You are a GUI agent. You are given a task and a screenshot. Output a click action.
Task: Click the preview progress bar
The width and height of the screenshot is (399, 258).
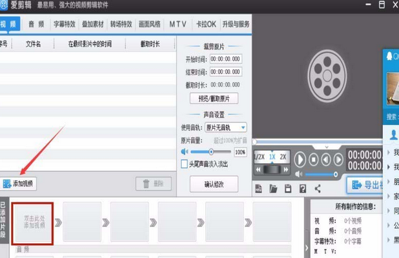318,142
